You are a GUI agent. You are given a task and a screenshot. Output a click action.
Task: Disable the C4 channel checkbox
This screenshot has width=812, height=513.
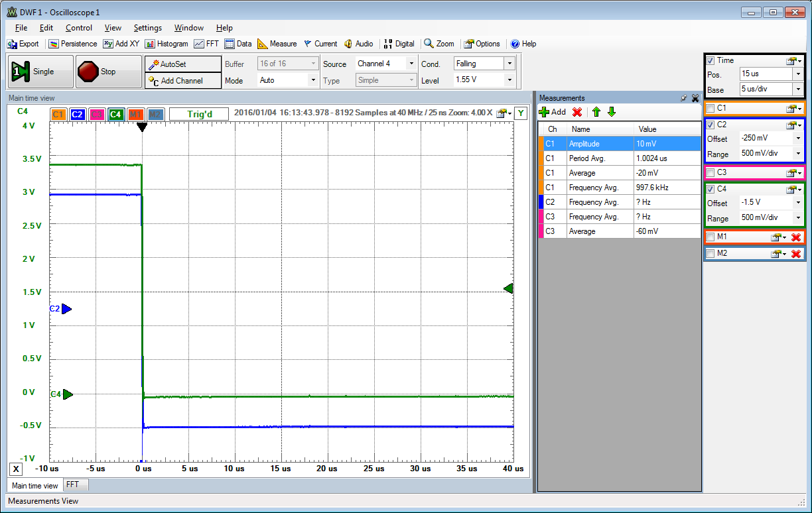click(710, 188)
